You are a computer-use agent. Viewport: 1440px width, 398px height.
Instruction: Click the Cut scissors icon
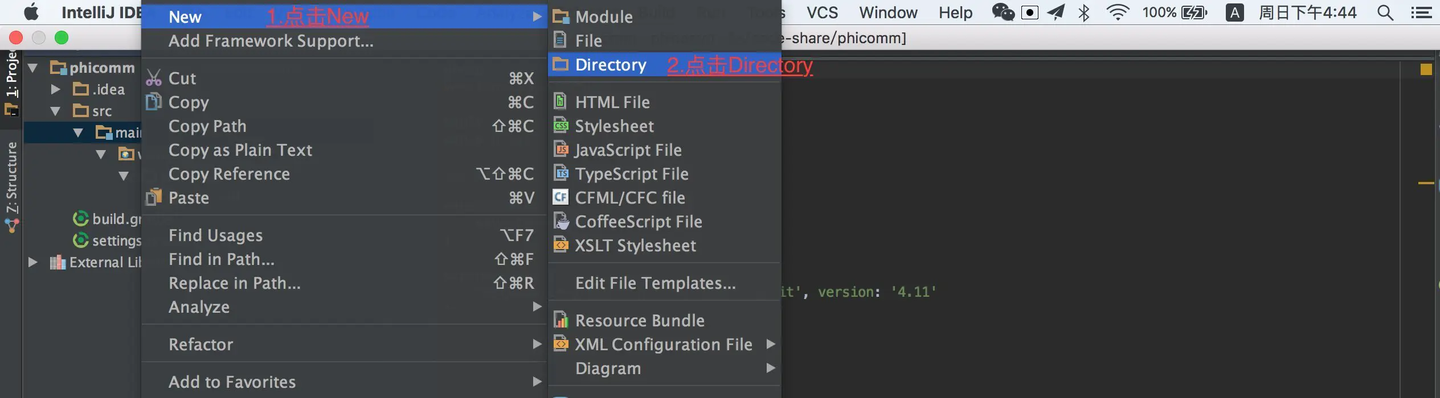(x=154, y=78)
